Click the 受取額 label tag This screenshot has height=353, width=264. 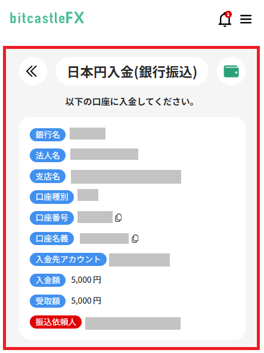coord(48,301)
